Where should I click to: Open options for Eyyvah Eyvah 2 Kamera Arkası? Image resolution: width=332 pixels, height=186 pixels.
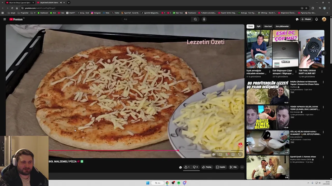click(x=323, y=157)
